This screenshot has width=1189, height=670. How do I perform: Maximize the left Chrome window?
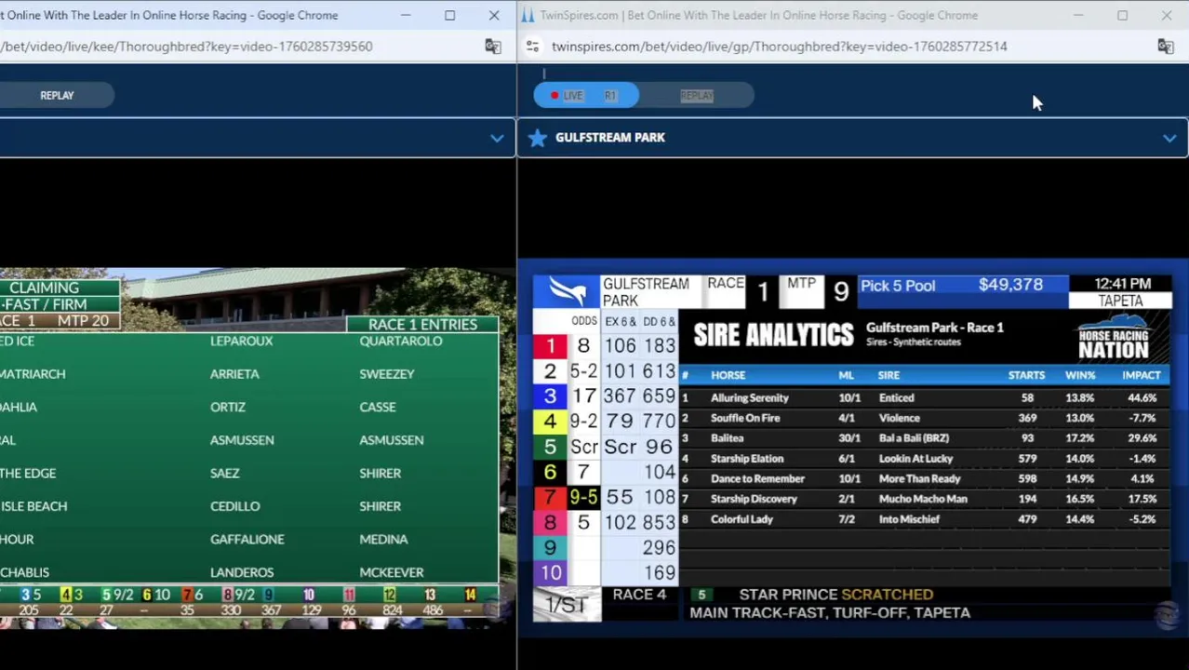click(449, 15)
